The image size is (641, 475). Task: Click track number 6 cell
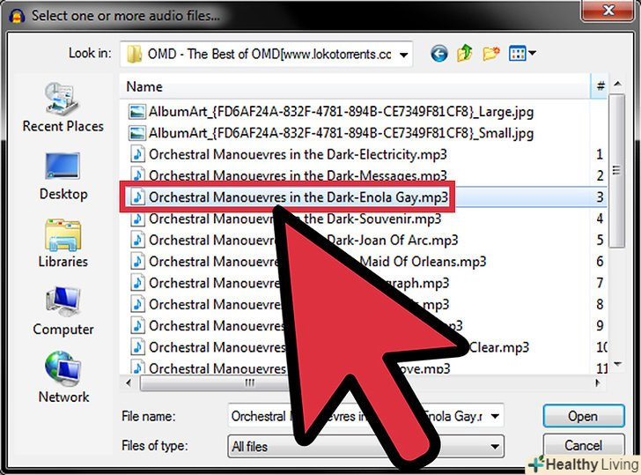click(x=600, y=262)
